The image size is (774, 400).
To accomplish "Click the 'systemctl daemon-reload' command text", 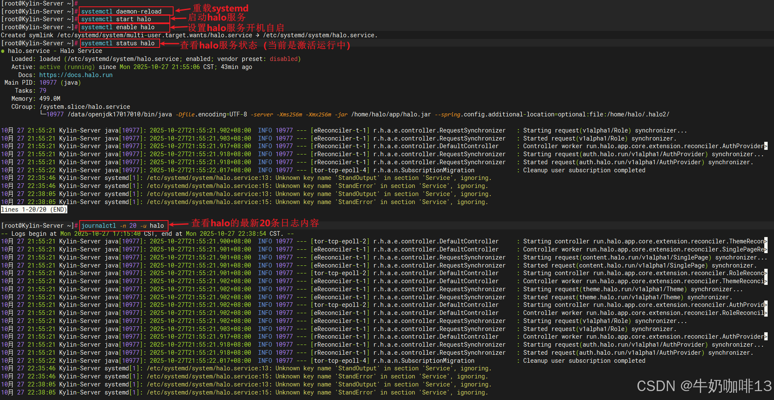I will [x=122, y=11].
